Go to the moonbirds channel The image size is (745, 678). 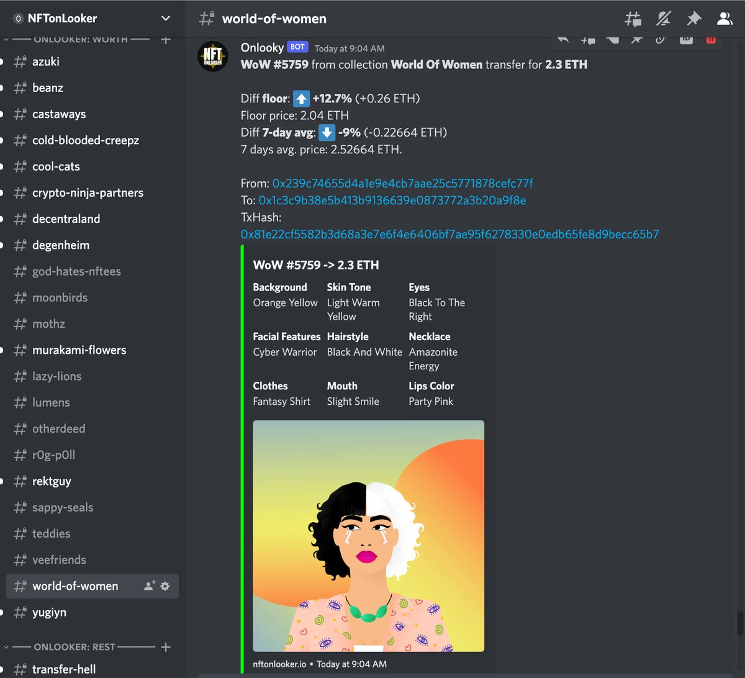[93, 297]
